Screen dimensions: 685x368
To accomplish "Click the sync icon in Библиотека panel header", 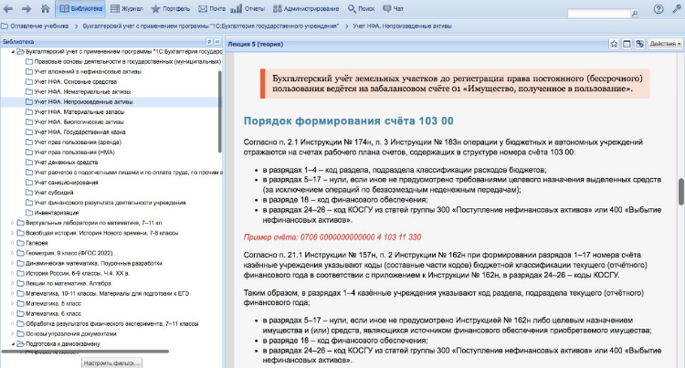I will click(209, 41).
